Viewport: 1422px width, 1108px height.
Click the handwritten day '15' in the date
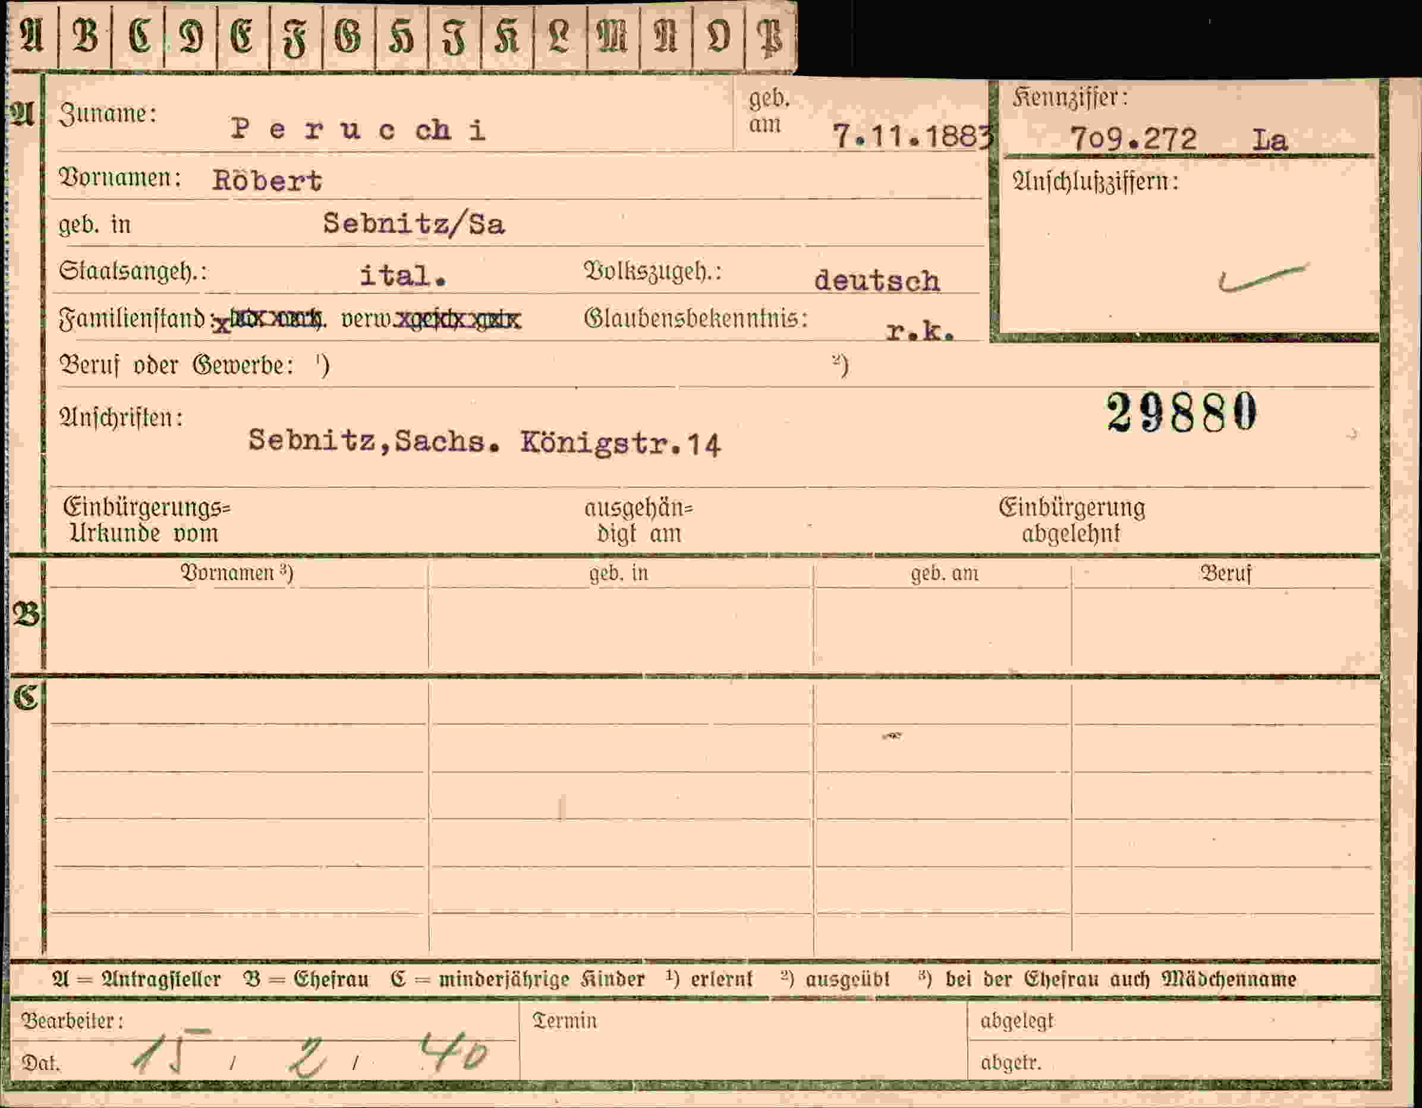[x=171, y=1051]
